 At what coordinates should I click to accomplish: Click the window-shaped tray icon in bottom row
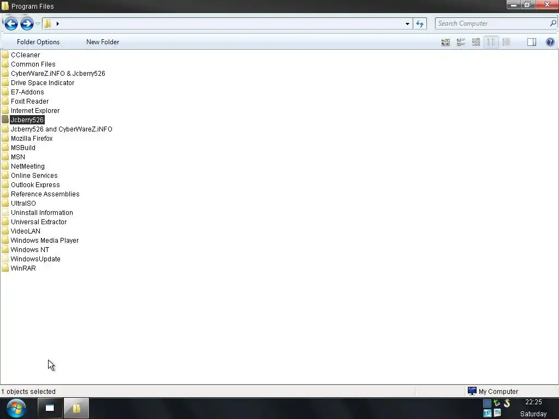pos(497,414)
